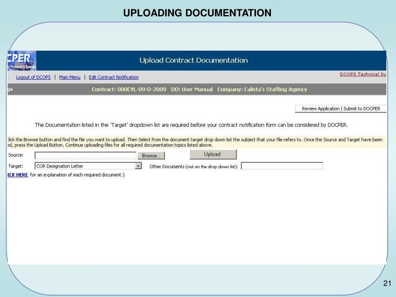Click the Upload Contract Documentation heading

point(193,60)
